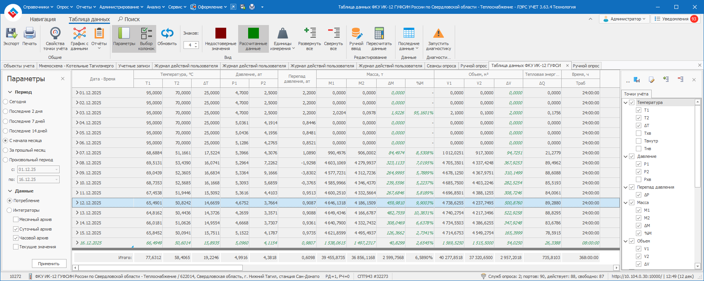
Task: Collapse the Период section
Action: point(10,92)
